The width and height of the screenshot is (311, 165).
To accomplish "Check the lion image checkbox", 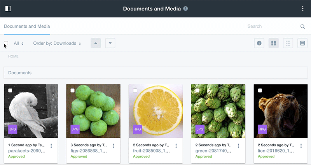I will pyautogui.click(x=260, y=90).
